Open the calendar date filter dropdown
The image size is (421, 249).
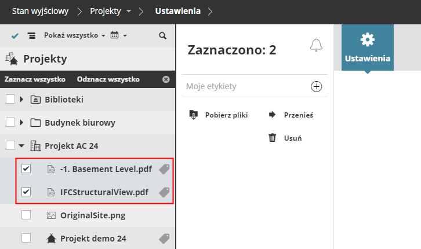coord(118,35)
